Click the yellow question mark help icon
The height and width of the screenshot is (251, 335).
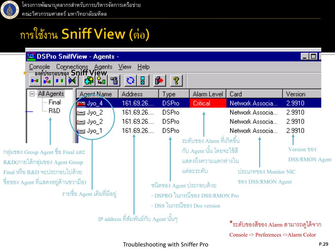click(x=176, y=81)
